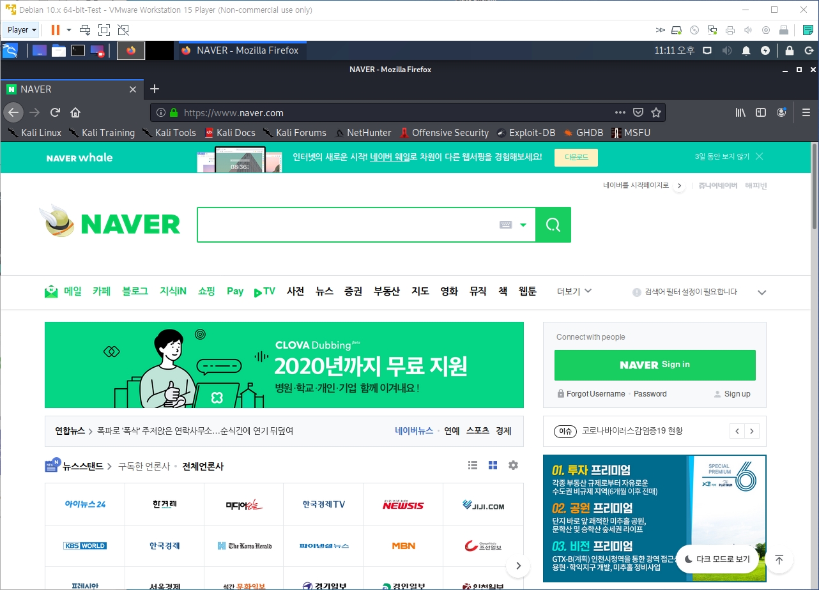Click the arrow next to 네이버를 시작페이지로

[x=679, y=186]
